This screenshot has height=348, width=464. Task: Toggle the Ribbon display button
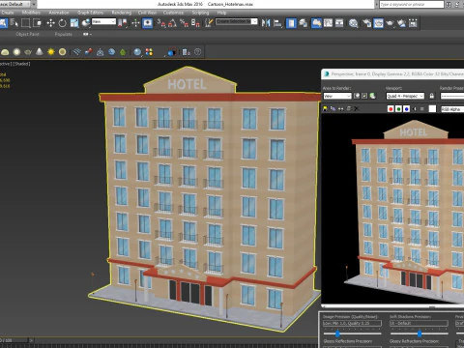[316, 23]
